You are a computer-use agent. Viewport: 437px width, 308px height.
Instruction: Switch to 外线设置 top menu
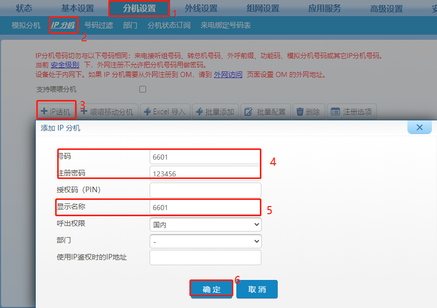point(201,9)
